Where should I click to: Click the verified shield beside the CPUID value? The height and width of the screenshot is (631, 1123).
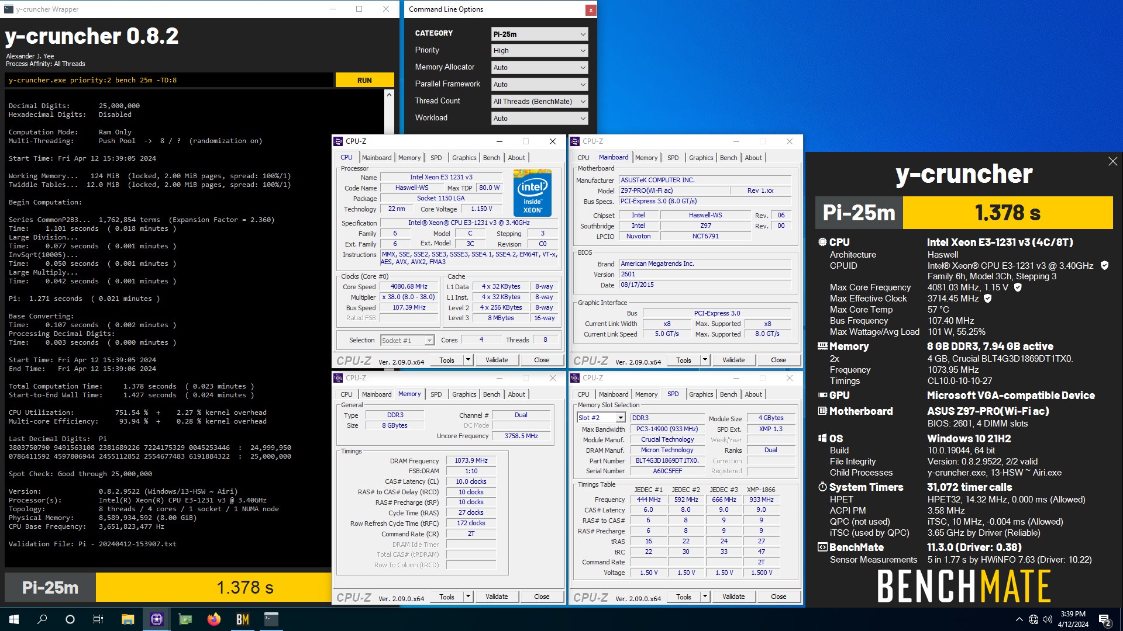(1104, 265)
